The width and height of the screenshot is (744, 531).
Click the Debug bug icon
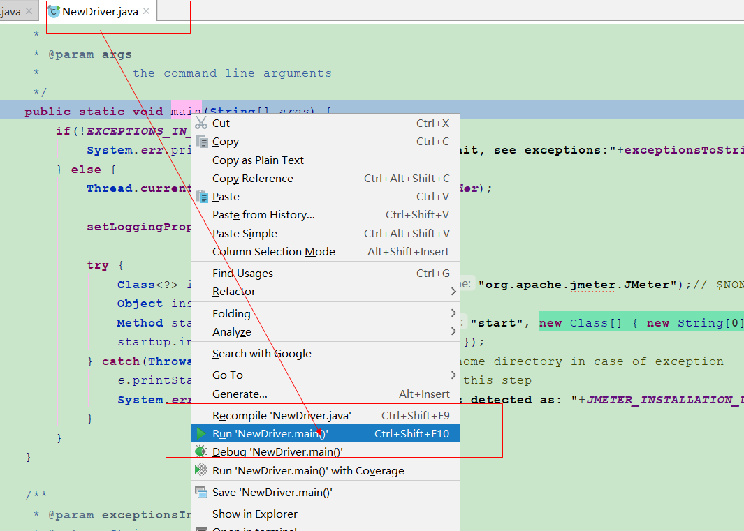201,451
